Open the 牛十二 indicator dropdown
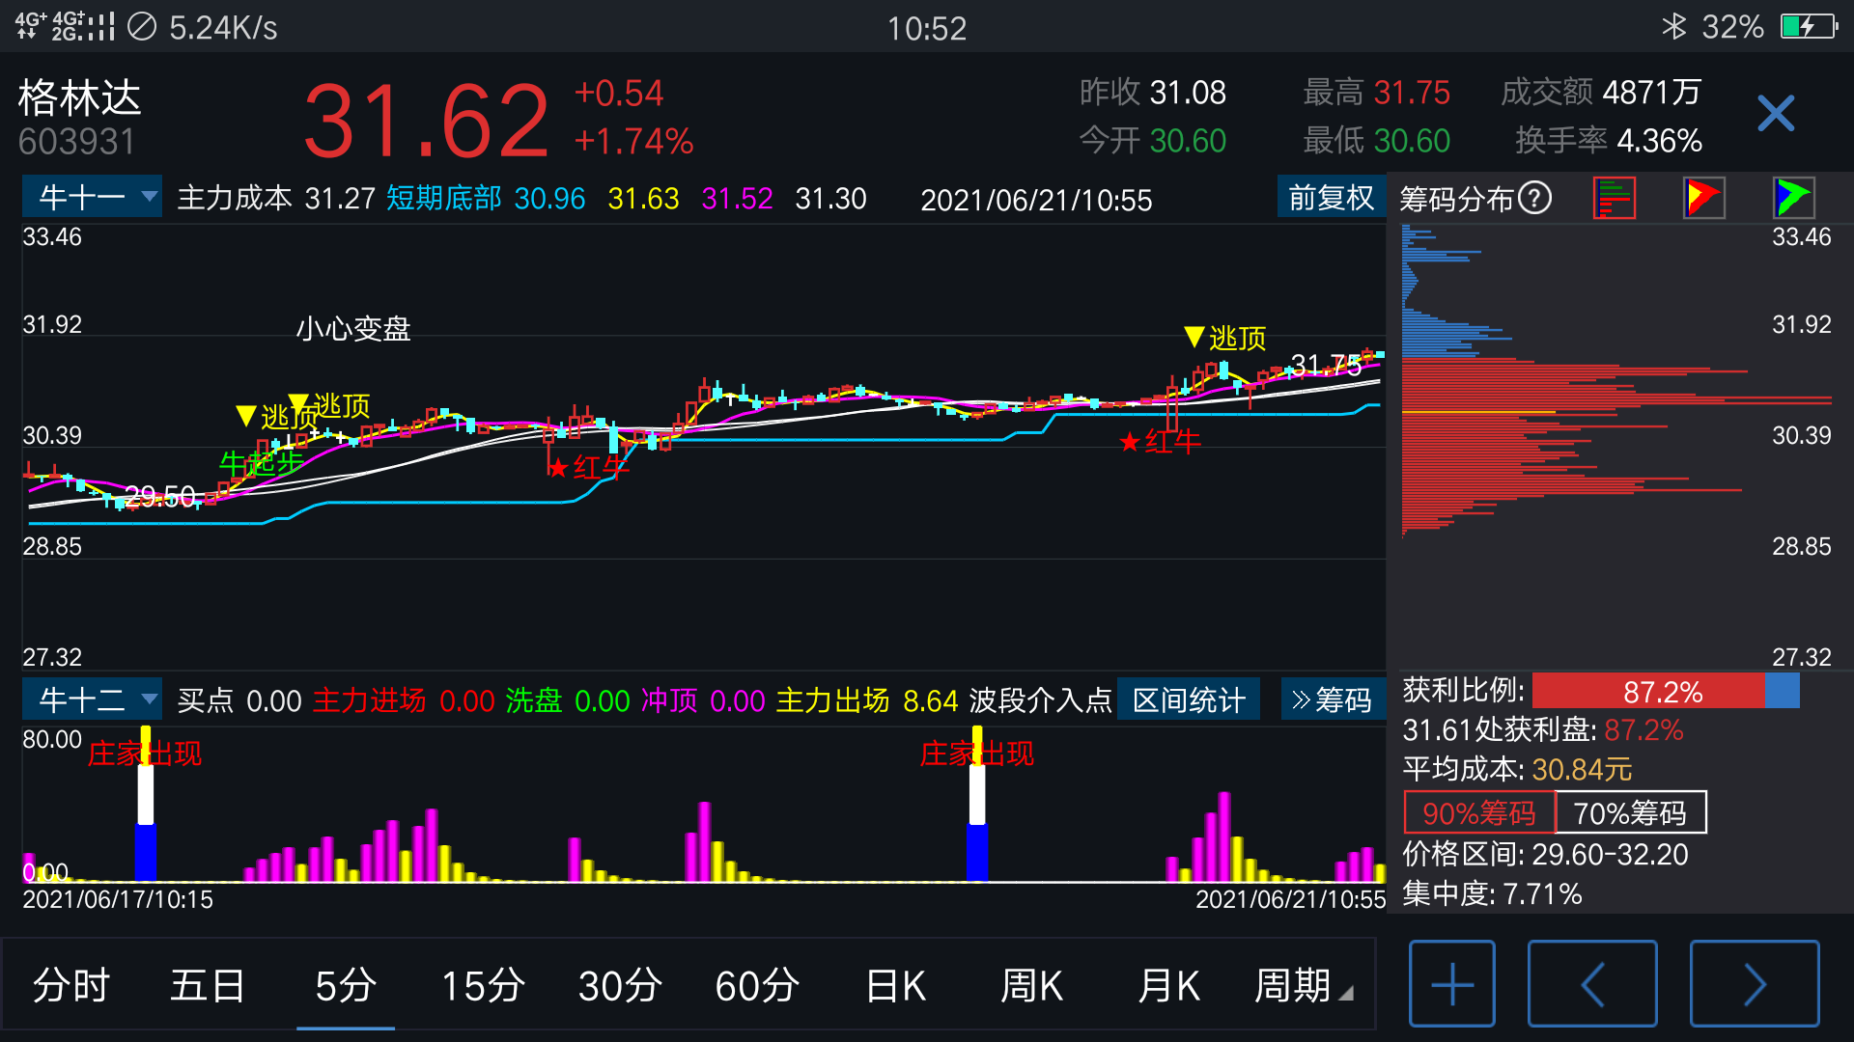The image size is (1854, 1042). (92, 699)
